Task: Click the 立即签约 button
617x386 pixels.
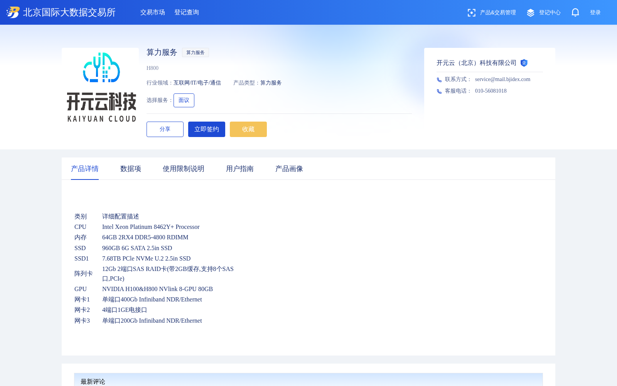Action: [x=207, y=129]
